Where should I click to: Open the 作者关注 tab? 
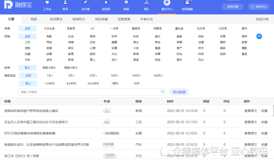(146, 19)
